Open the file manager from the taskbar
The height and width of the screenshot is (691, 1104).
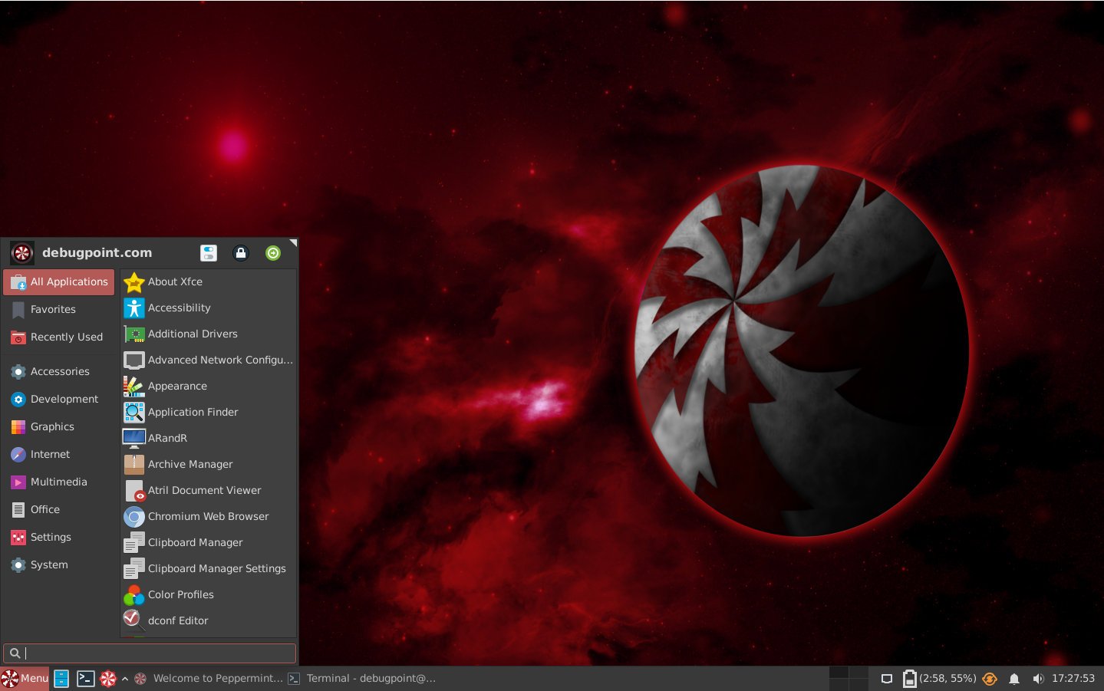tap(60, 678)
